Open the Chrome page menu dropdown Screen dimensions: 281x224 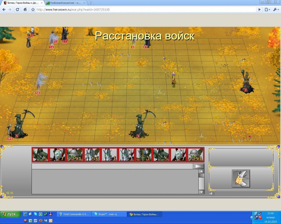click(x=267, y=10)
